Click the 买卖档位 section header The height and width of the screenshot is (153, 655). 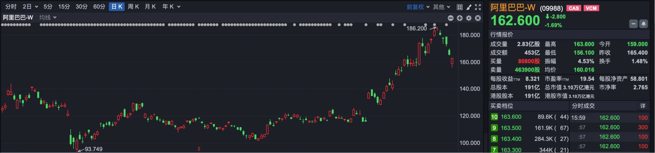(x=501, y=106)
